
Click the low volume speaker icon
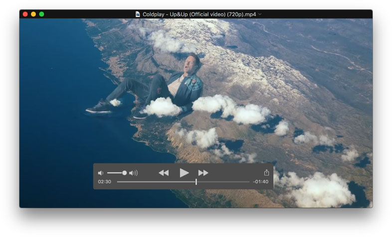(101, 173)
